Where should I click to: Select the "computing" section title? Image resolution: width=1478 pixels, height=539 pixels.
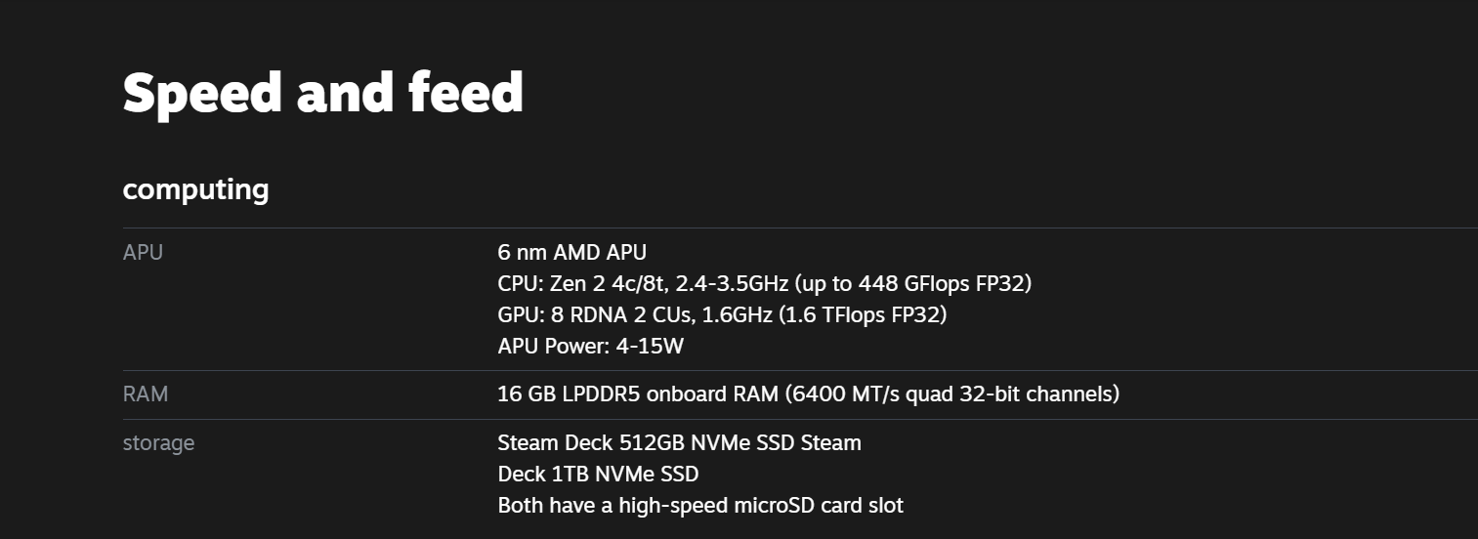[196, 188]
